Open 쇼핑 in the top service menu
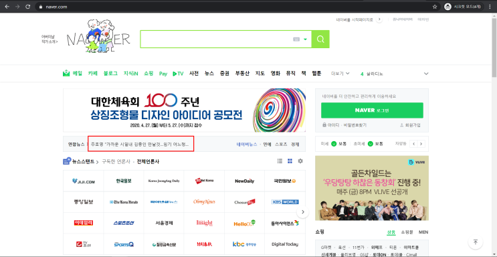 [148, 74]
